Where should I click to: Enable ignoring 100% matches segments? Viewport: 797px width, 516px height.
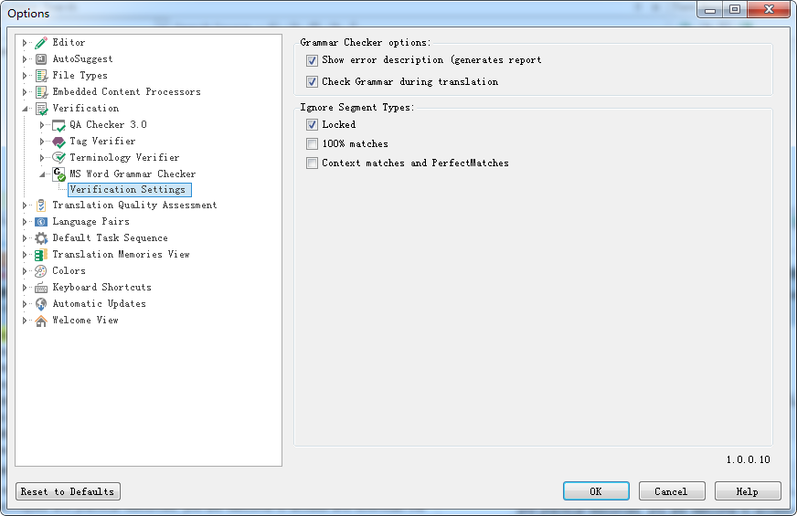click(313, 144)
